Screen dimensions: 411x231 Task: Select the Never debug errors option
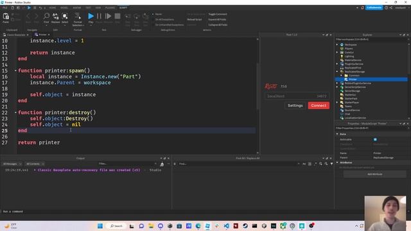157,14
